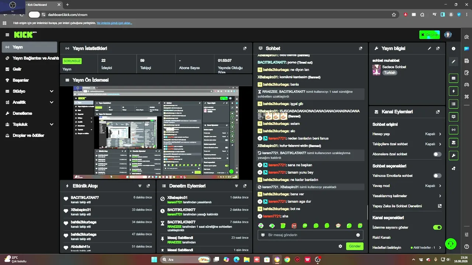Toggle the chat bubble widget button

tap(454, 117)
